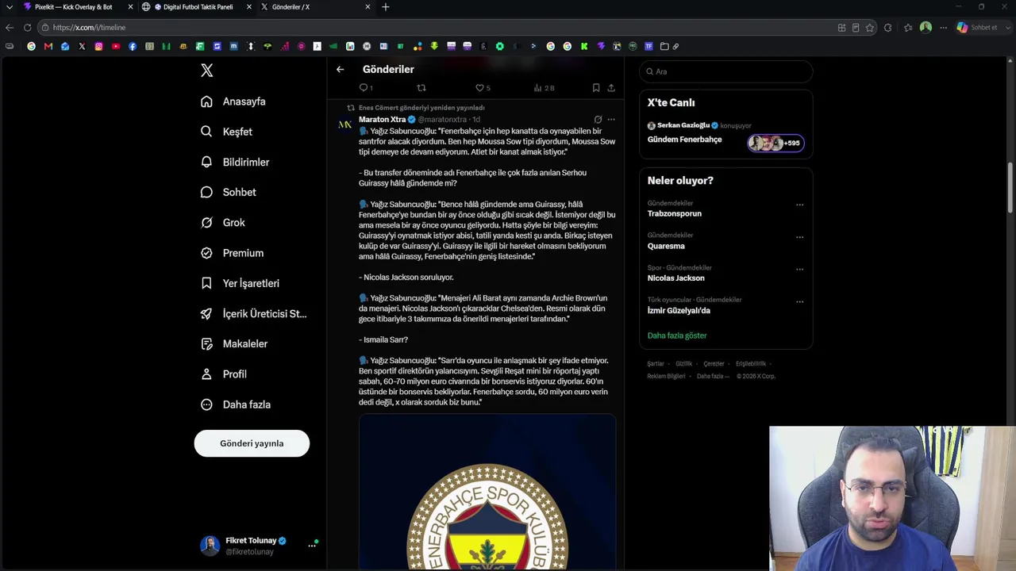Open Bildirimler bell icon
The height and width of the screenshot is (571, 1016).
click(x=206, y=162)
